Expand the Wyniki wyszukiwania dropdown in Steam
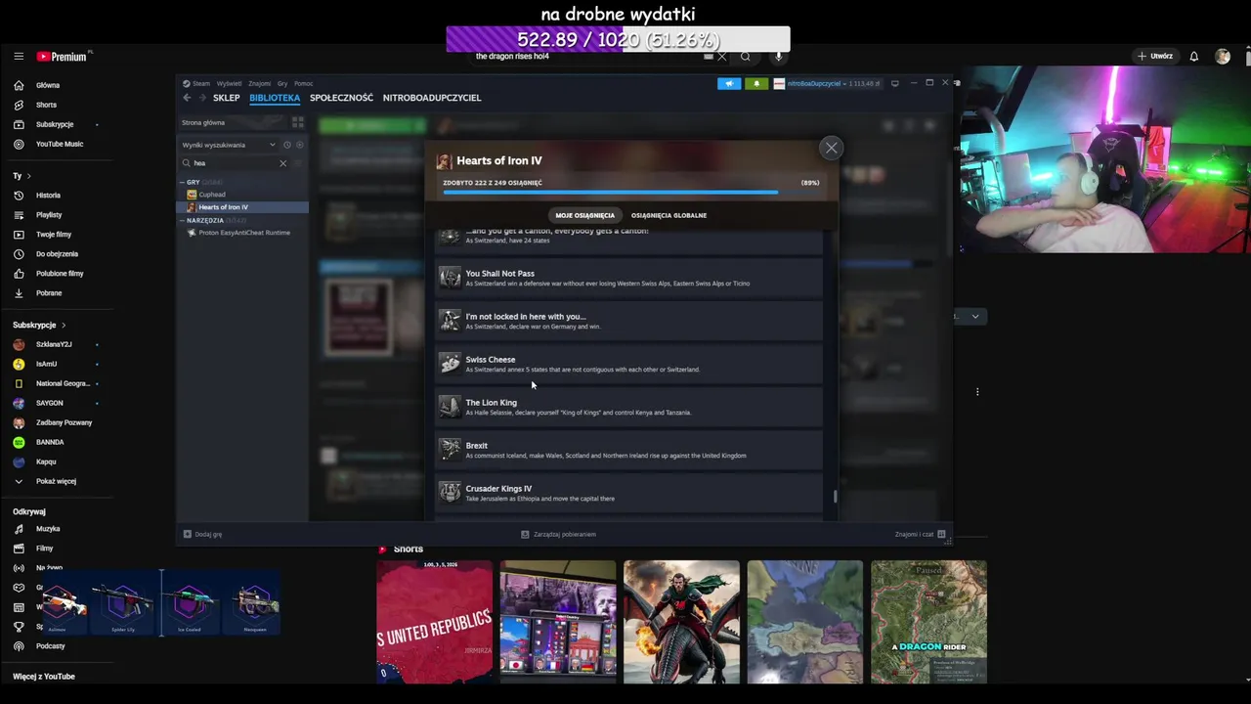Screen dimensions: 1251x704 point(273,145)
